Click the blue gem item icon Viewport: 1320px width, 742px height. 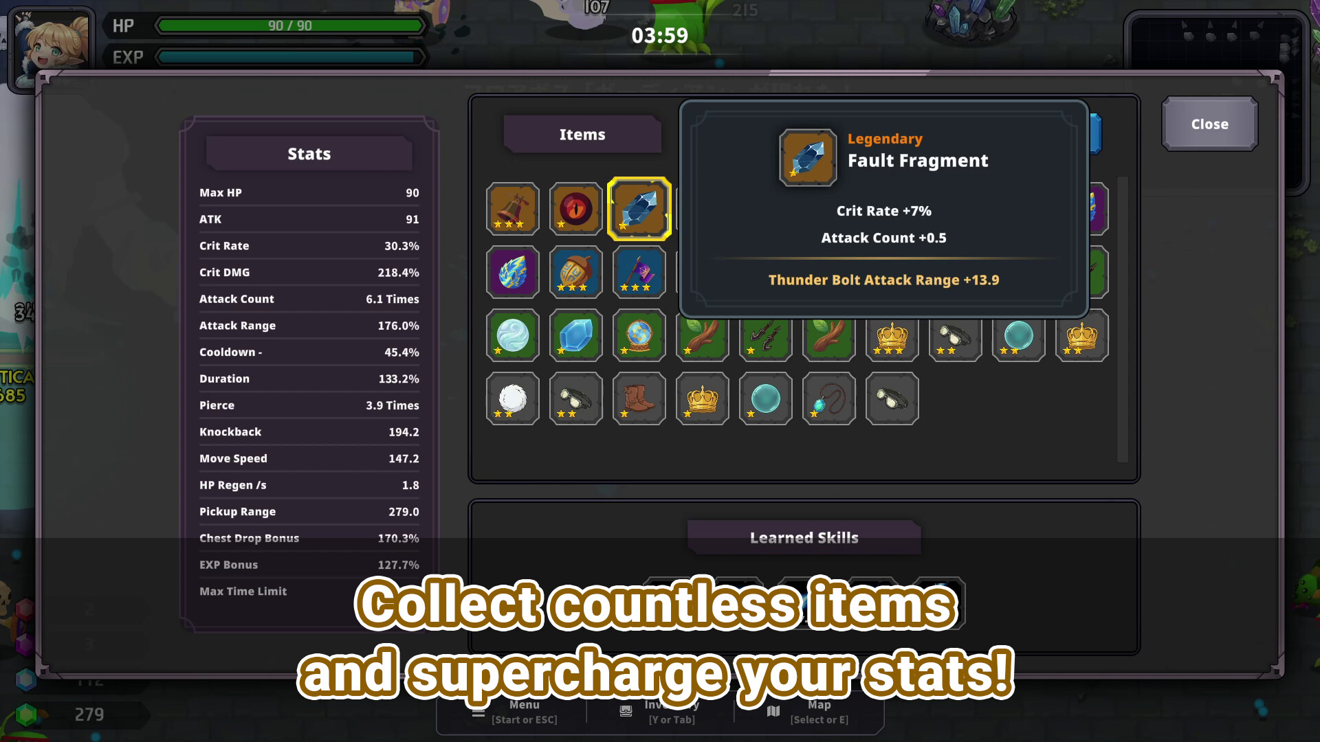[x=575, y=335]
